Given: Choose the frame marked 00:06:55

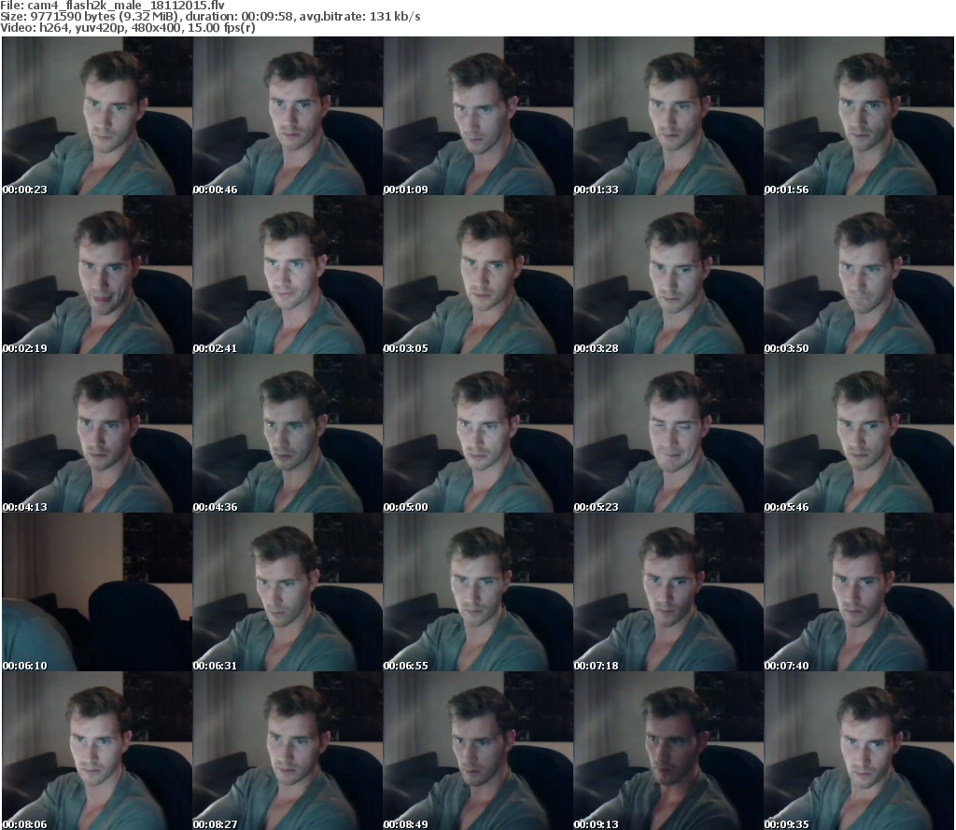Looking at the screenshot, I should tap(478, 592).
